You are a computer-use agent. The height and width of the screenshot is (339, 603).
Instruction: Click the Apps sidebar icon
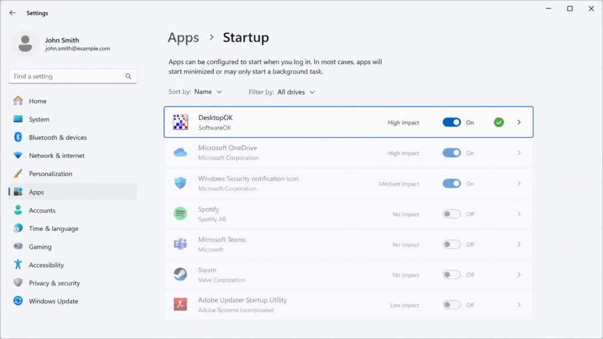[x=18, y=191]
